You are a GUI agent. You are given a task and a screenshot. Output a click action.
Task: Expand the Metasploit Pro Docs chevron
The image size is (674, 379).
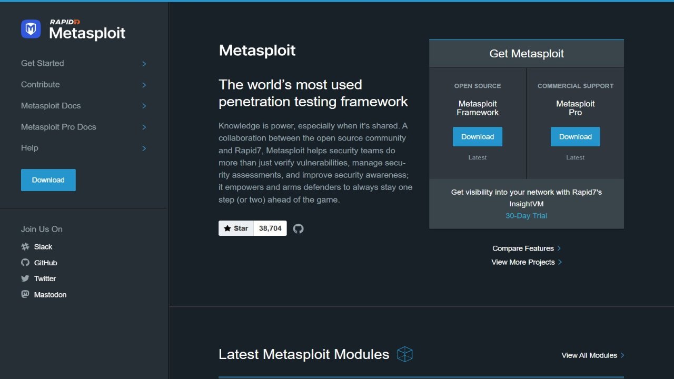click(x=144, y=127)
